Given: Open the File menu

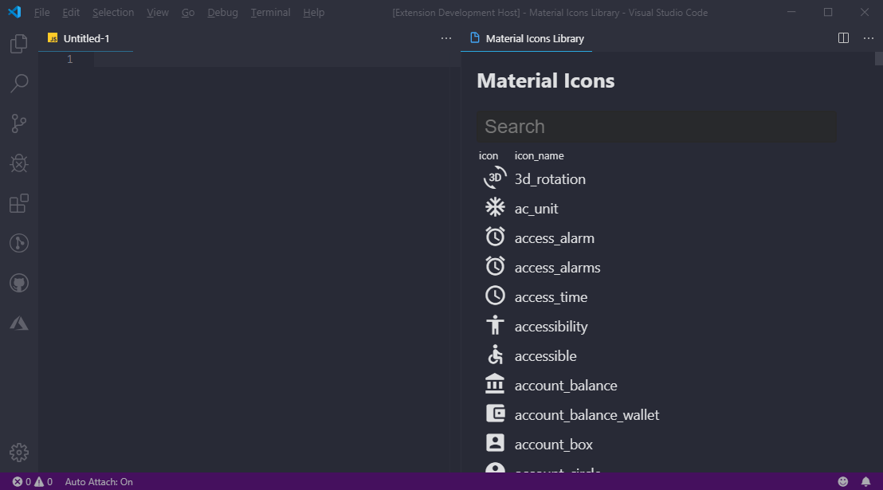Looking at the screenshot, I should pos(41,13).
